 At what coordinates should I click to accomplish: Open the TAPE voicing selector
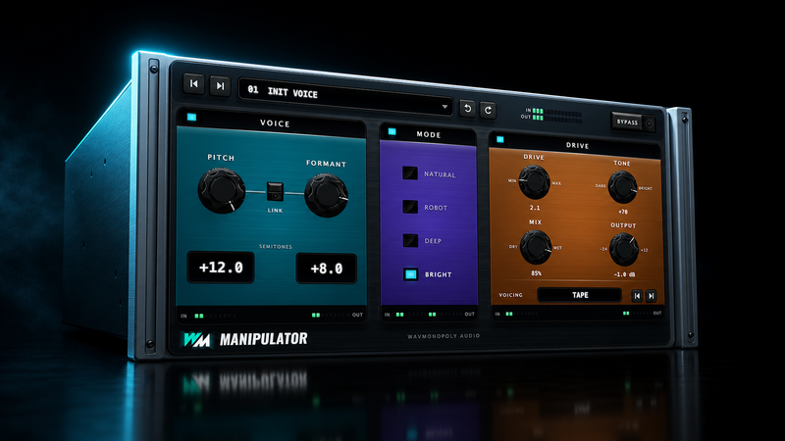[579, 295]
